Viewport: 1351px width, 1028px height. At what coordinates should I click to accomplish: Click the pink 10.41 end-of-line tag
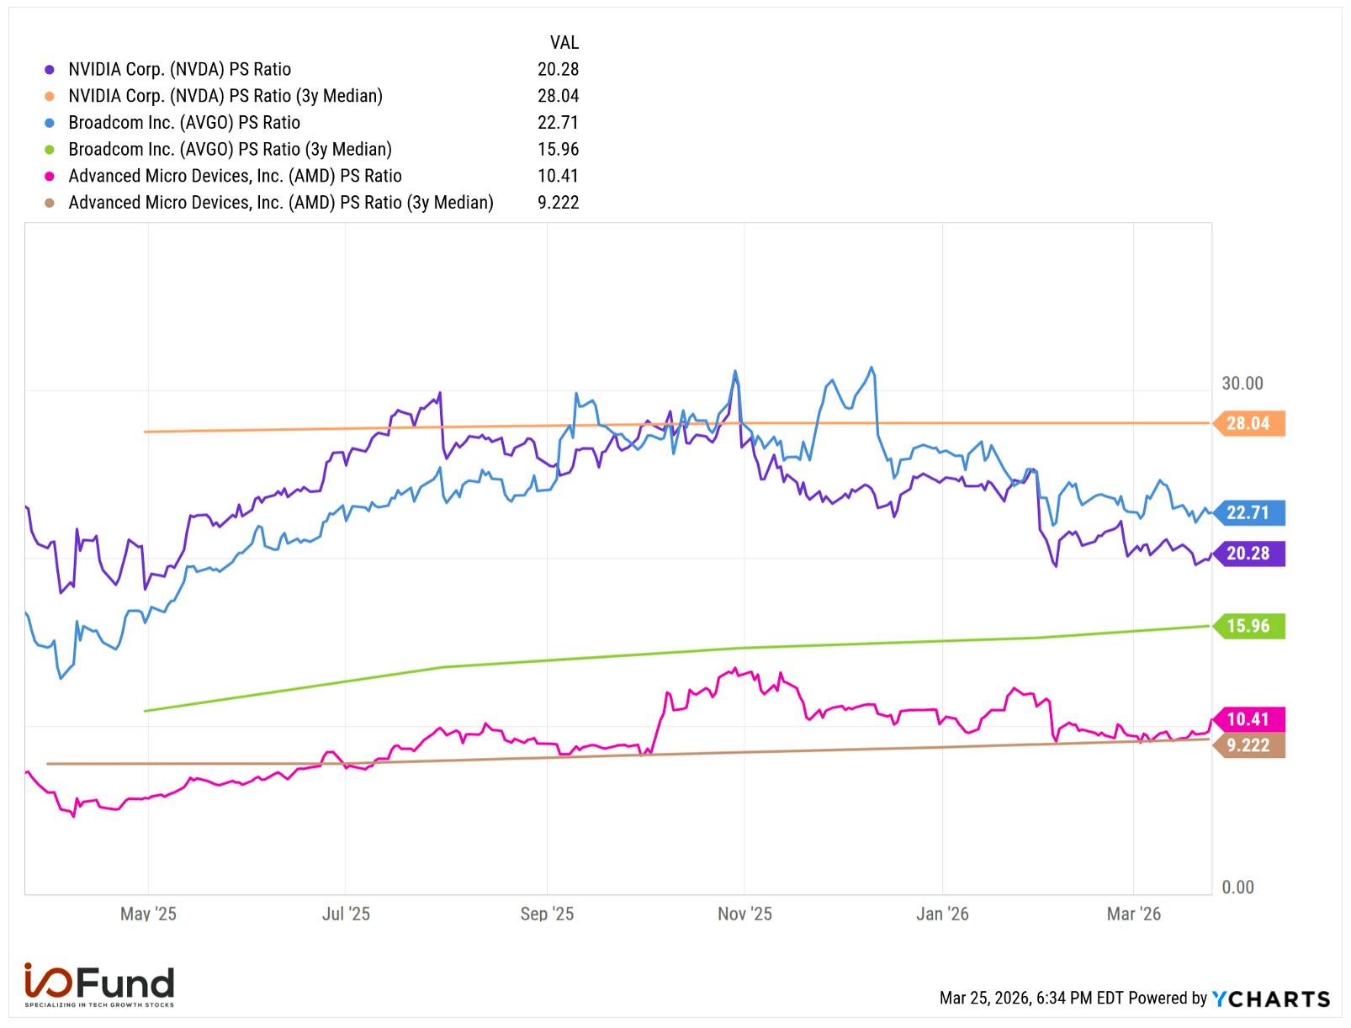coord(1249,719)
